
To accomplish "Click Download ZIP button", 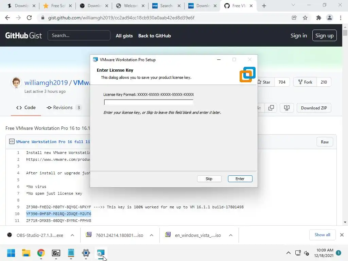I will (314, 108).
